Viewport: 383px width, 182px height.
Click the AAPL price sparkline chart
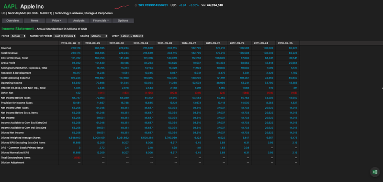point(122,7)
